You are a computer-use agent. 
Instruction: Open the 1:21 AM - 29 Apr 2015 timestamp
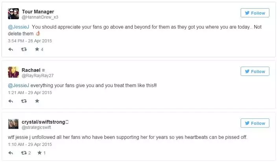click(30, 93)
